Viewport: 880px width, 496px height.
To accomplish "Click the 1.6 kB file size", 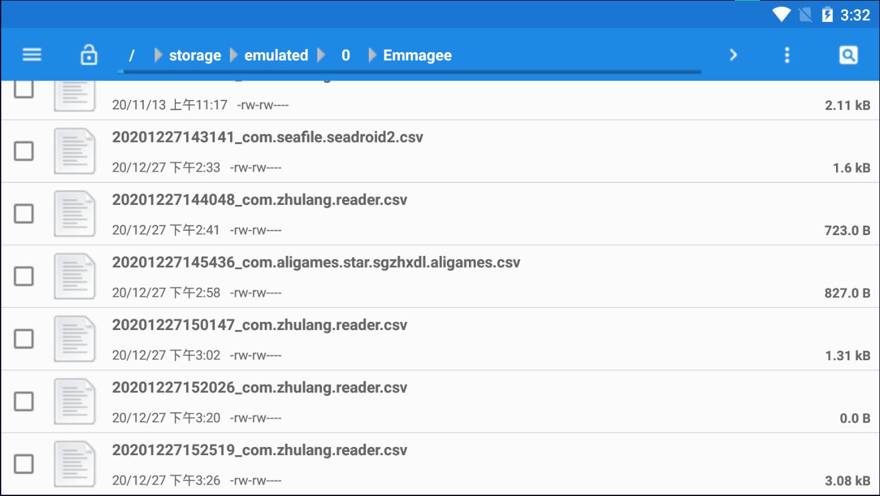I will [851, 168].
